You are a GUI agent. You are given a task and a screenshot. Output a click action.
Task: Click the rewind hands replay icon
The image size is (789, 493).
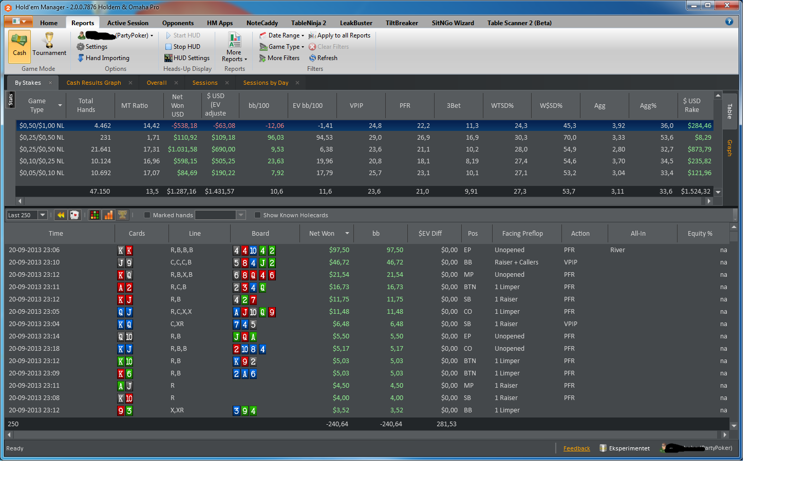pos(61,215)
